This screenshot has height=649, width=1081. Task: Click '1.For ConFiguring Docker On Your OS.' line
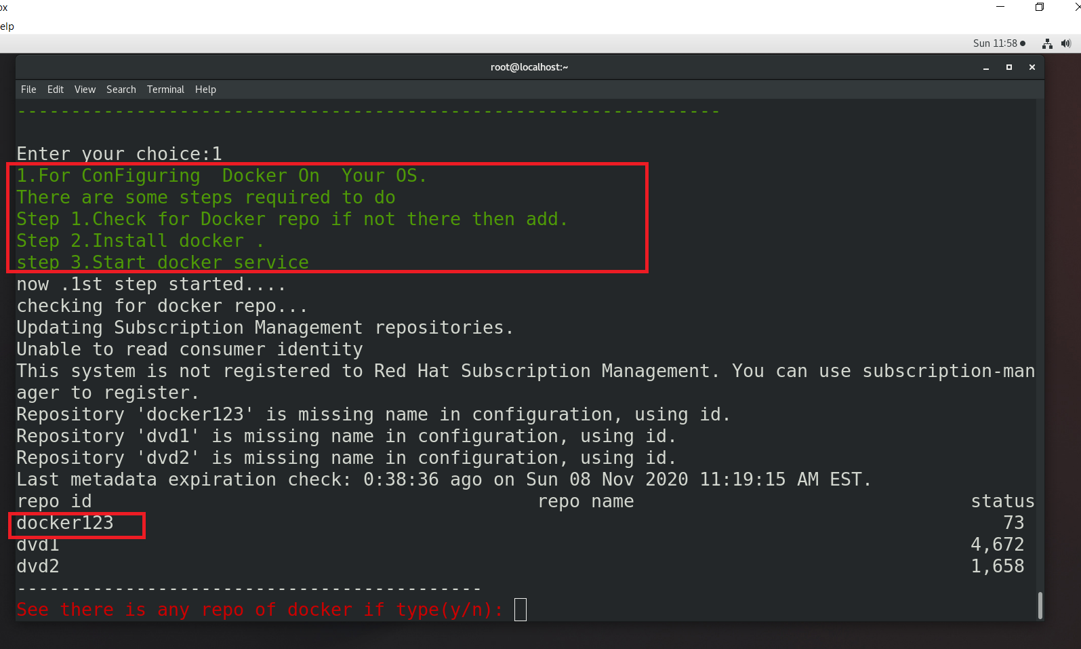click(222, 176)
